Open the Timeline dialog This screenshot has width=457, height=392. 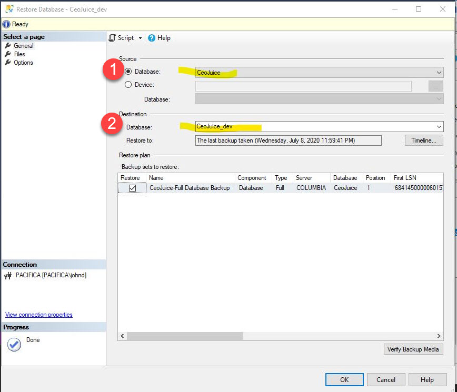424,140
